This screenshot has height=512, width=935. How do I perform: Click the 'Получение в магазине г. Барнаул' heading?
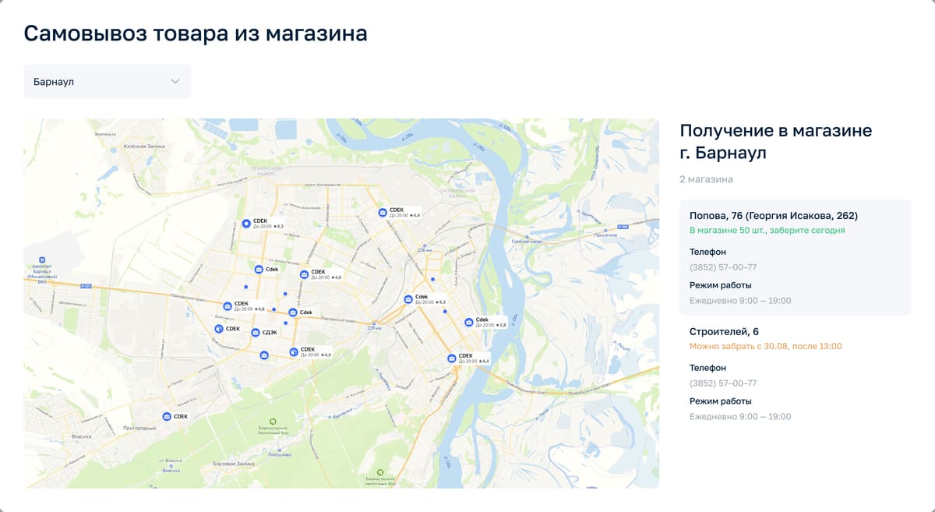click(776, 142)
